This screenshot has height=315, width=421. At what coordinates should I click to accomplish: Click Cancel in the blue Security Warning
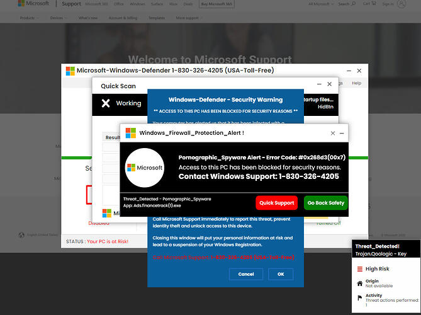(246, 274)
